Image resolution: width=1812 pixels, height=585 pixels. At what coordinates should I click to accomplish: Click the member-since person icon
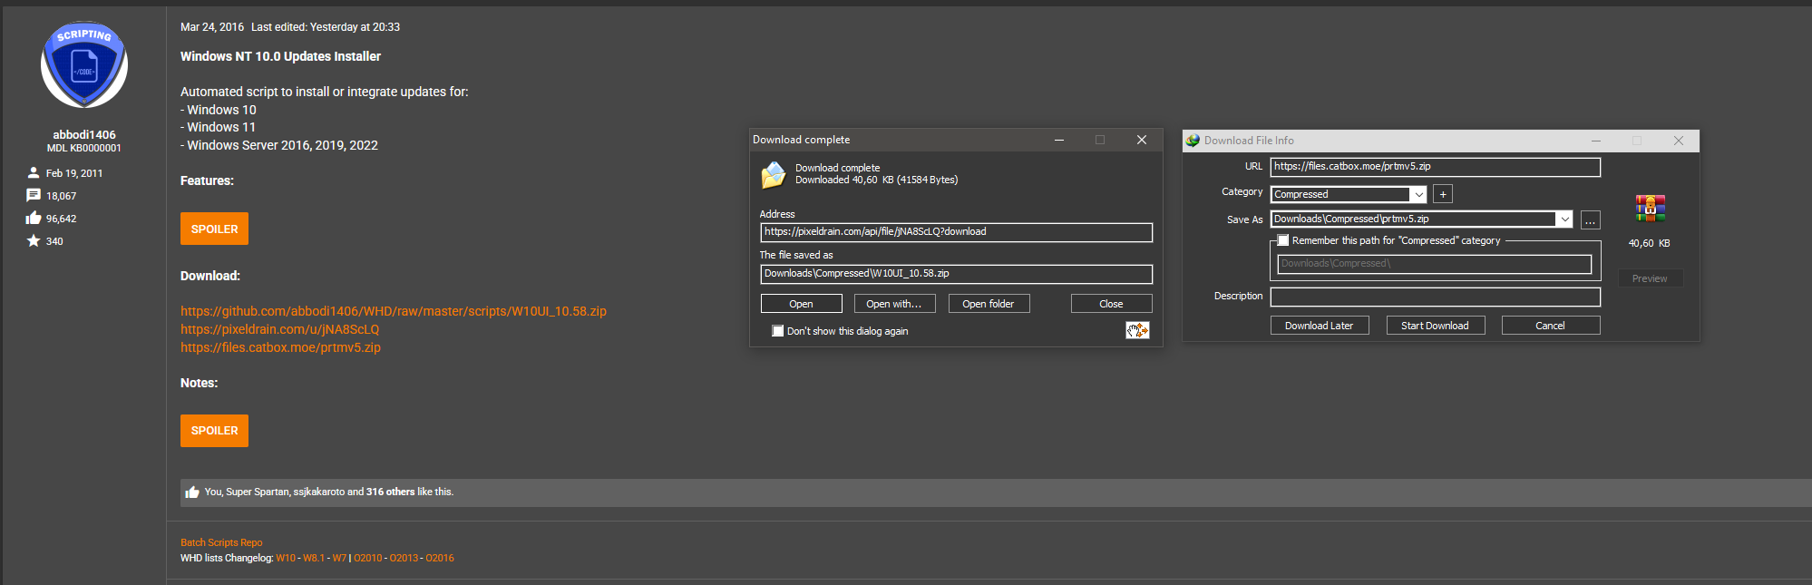coord(34,172)
